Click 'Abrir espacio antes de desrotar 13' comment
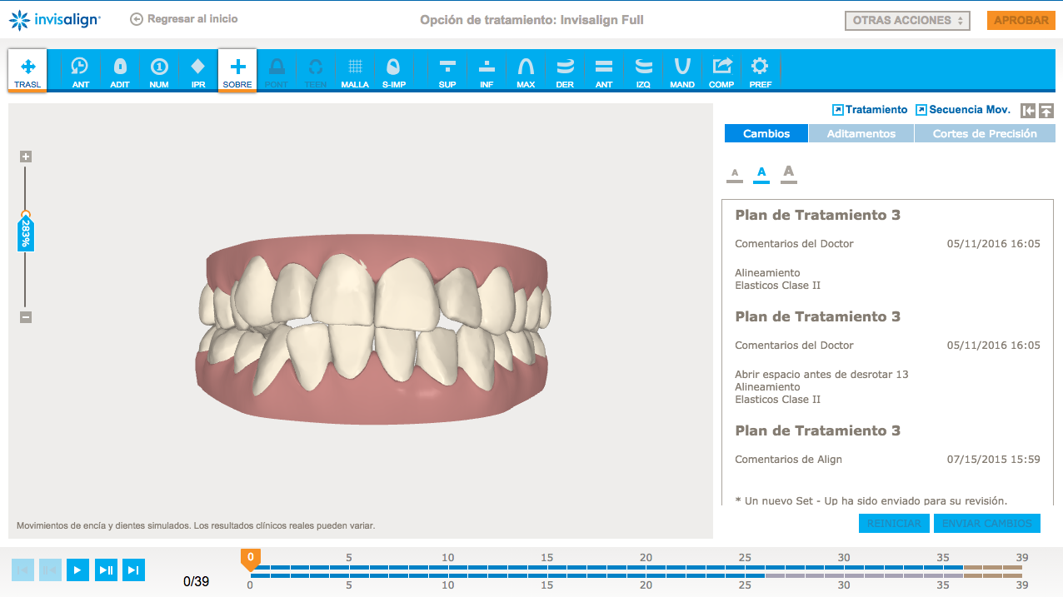The height and width of the screenshot is (597, 1063). 821,374
